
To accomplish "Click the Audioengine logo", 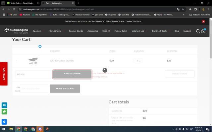I will [16, 31].
